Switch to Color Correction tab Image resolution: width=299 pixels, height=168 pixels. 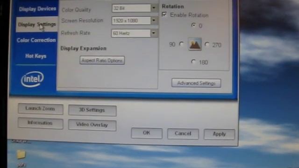point(36,40)
